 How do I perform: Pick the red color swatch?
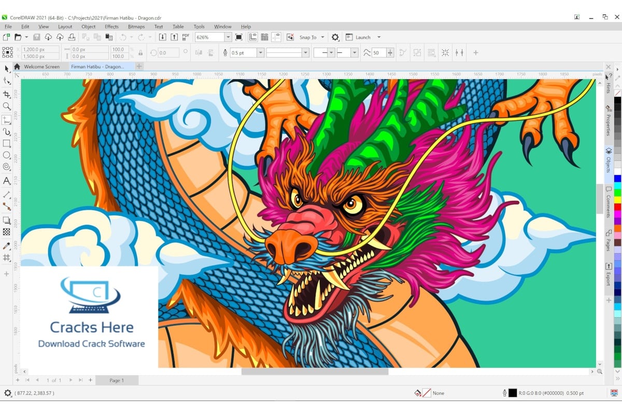point(617,207)
